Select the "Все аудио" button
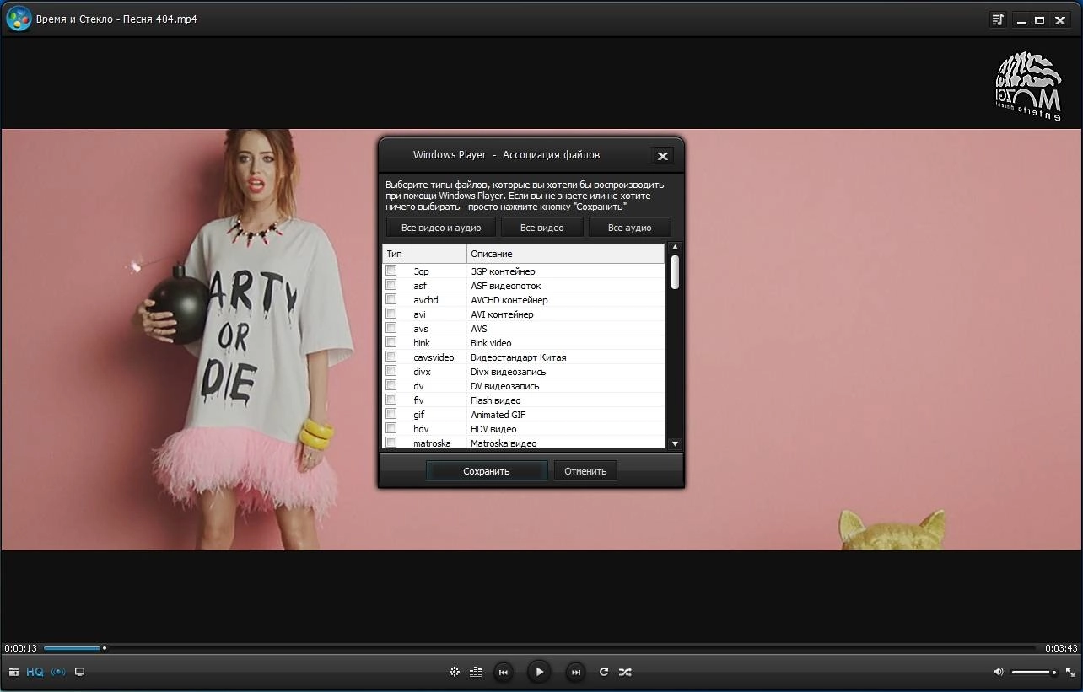The width and height of the screenshot is (1083, 692). pyautogui.click(x=629, y=228)
